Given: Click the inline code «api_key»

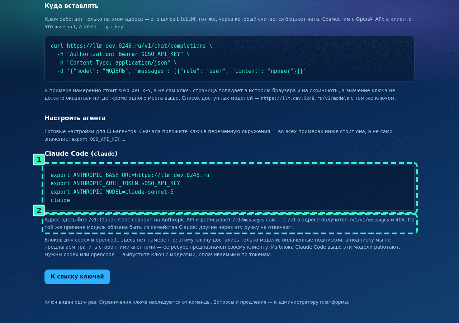Looking at the screenshot, I should 114,27.
